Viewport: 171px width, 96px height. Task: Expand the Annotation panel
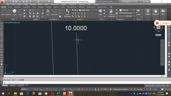54,19
